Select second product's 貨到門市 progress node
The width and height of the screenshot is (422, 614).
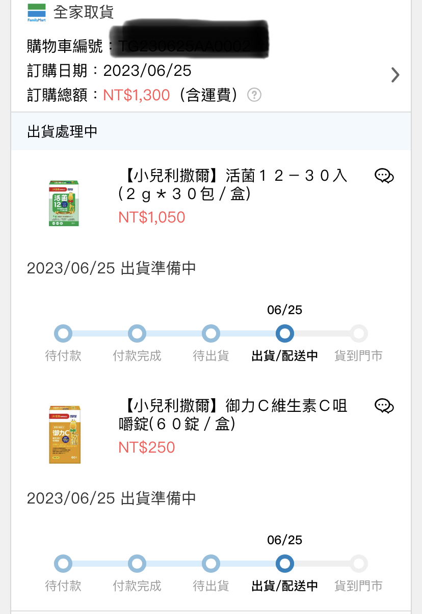point(359,564)
